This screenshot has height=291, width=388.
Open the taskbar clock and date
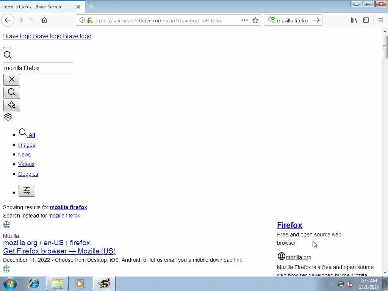click(x=369, y=284)
